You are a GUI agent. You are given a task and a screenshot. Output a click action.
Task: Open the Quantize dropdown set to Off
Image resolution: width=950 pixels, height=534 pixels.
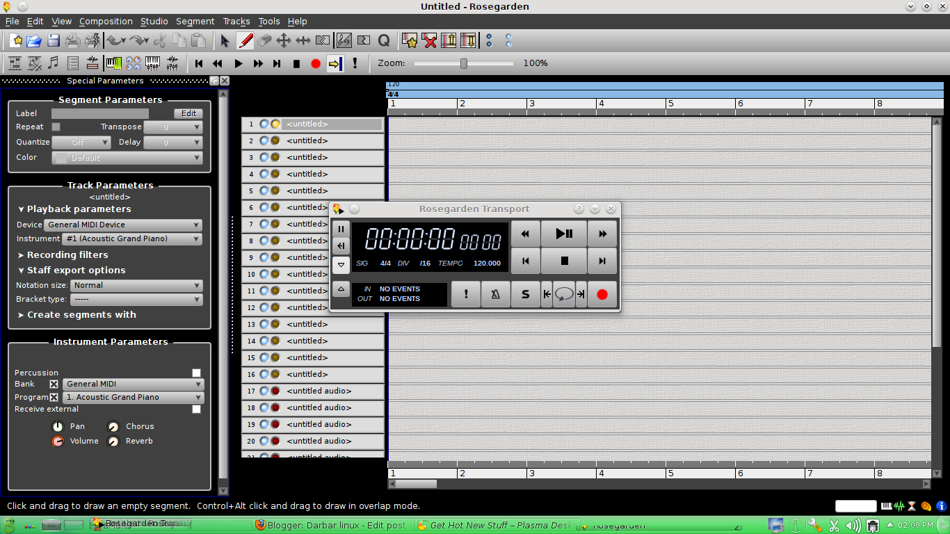pyautogui.click(x=81, y=142)
